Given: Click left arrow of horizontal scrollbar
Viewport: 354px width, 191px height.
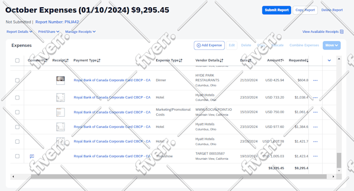Looking at the screenshot, I should pos(14,176).
